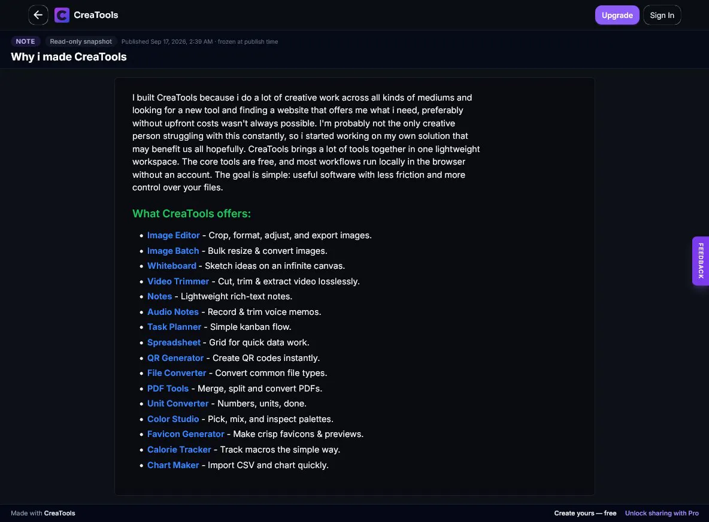The height and width of the screenshot is (522, 709).
Task: Open the PDF Tools link
Action: 168,389
